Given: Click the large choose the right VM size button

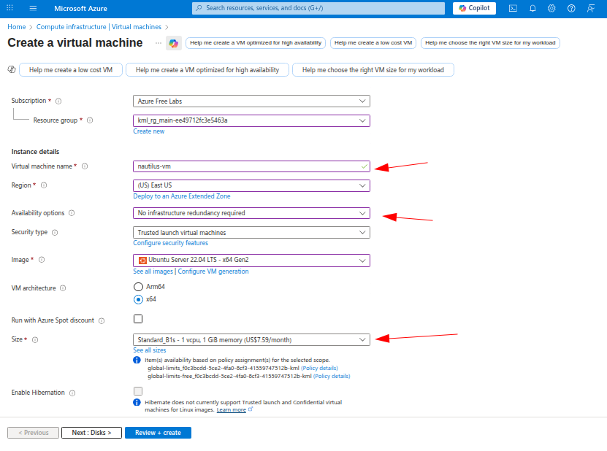Looking at the screenshot, I should click(373, 70).
